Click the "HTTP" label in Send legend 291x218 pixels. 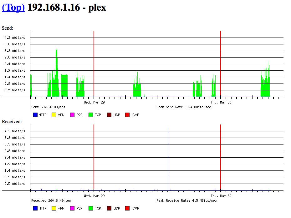[x=43, y=115]
